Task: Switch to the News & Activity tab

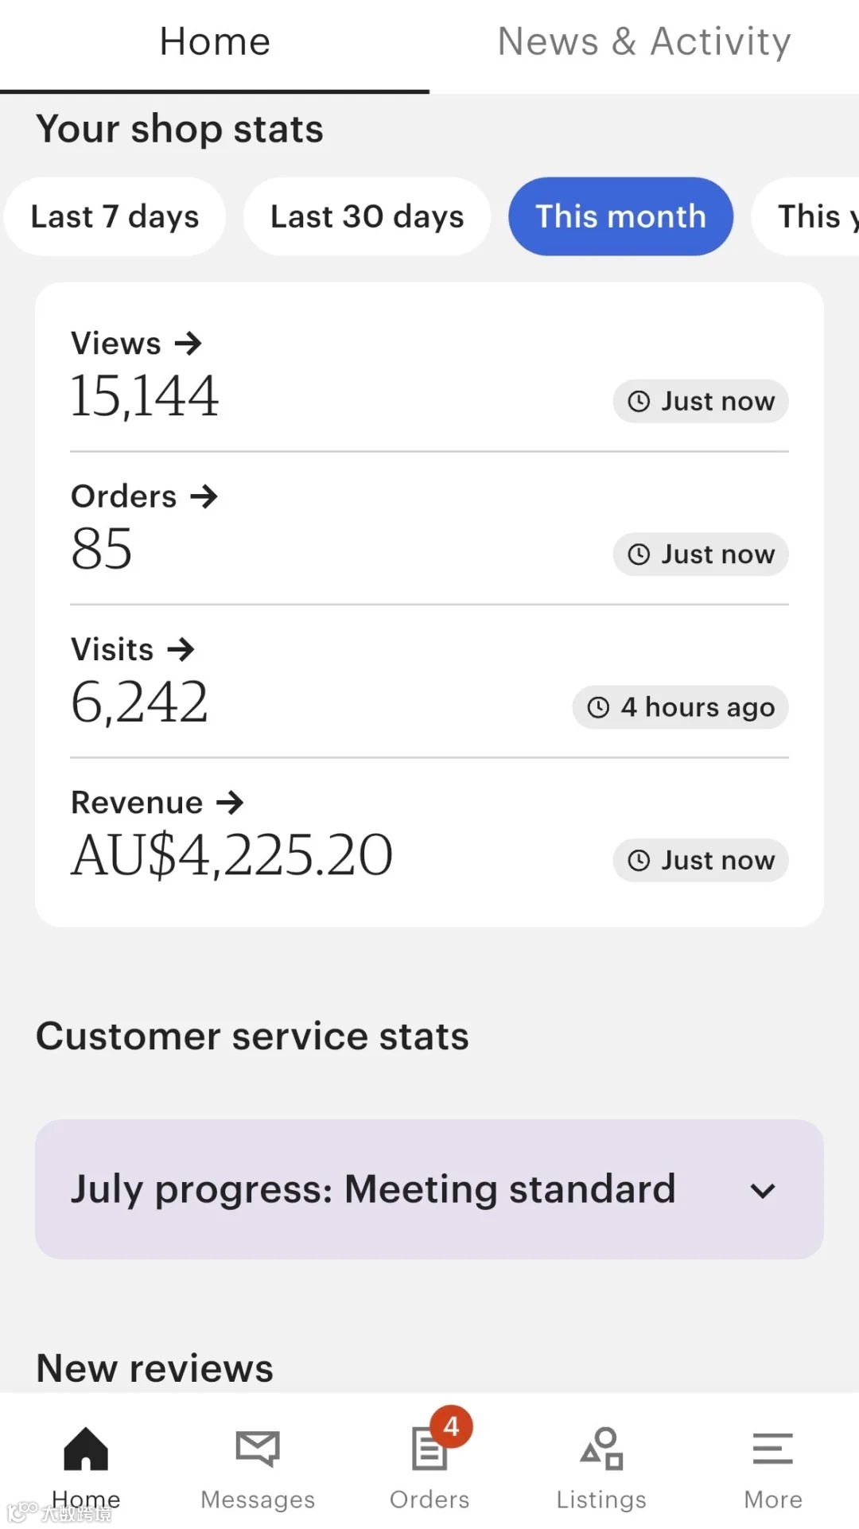Action: [x=644, y=41]
